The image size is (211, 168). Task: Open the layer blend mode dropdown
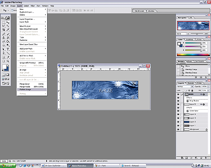[x=185, y=87]
